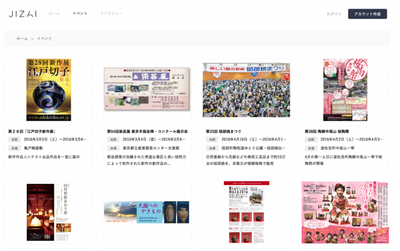This screenshot has height=251, width=400.
Task: Open the 染芸展 poster thumbnail
Action: click(x=147, y=90)
